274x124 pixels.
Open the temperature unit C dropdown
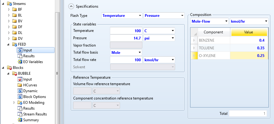click(x=173, y=31)
